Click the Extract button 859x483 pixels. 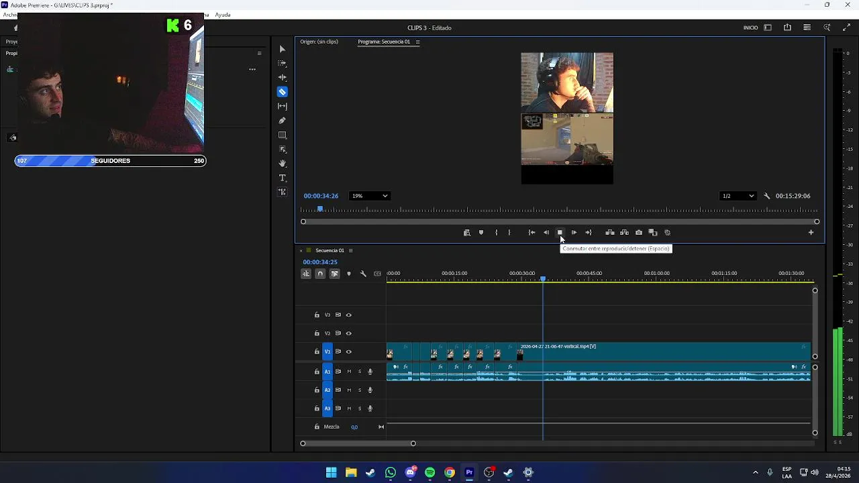click(x=624, y=233)
